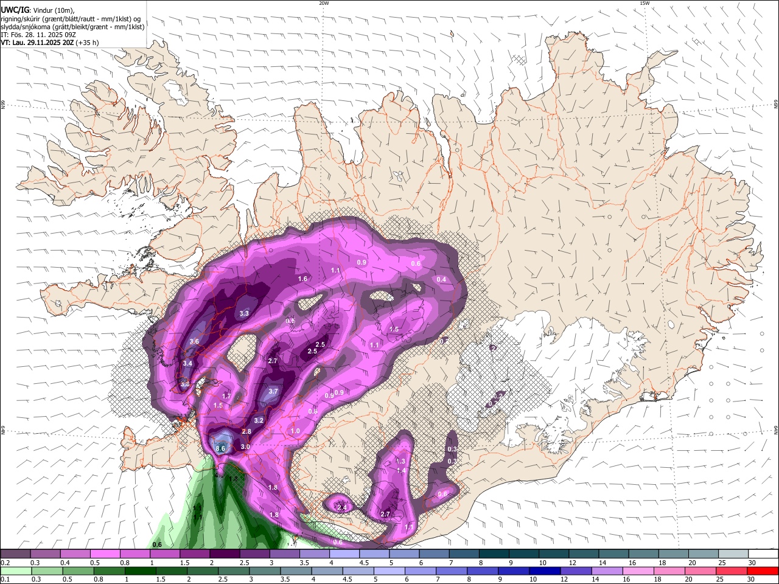Click the 'rigning/skúrir (grænt/blátt/rautt - mm/1klst) og' line
This screenshot has width=779, height=584.
(x=71, y=18)
